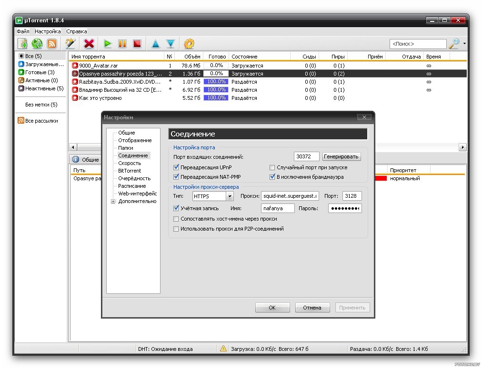Click the Add Torrent toolbar icon
The image size is (482, 368).
[23, 44]
